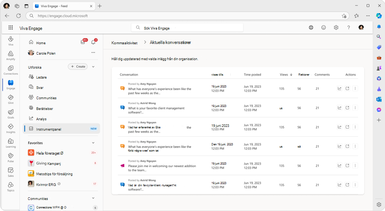Open Copilot in the browser sidebar
The width and height of the screenshot is (385, 211).
(x=379, y=15)
